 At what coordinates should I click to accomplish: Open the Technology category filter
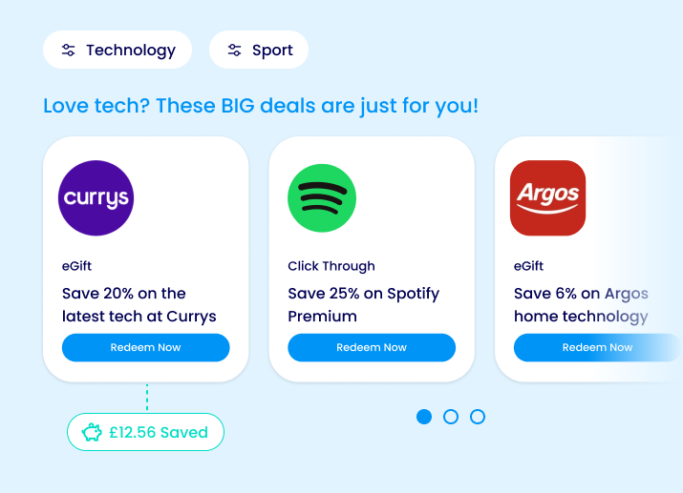click(x=117, y=51)
